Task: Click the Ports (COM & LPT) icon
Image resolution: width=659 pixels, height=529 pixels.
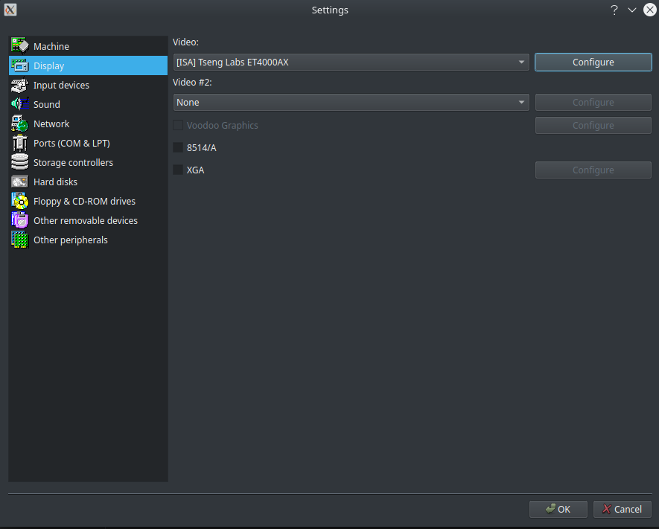Action: click(20, 143)
